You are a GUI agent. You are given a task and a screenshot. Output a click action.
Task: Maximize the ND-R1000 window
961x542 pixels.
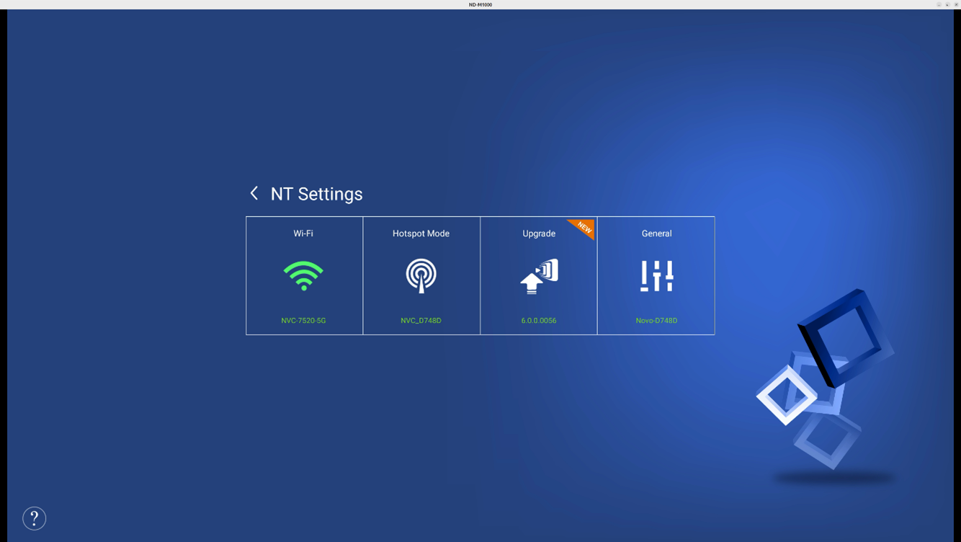point(947,4)
